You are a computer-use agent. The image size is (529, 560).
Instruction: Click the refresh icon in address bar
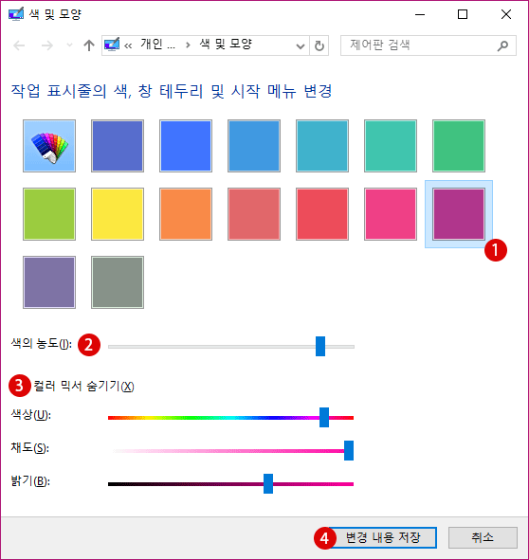(319, 45)
